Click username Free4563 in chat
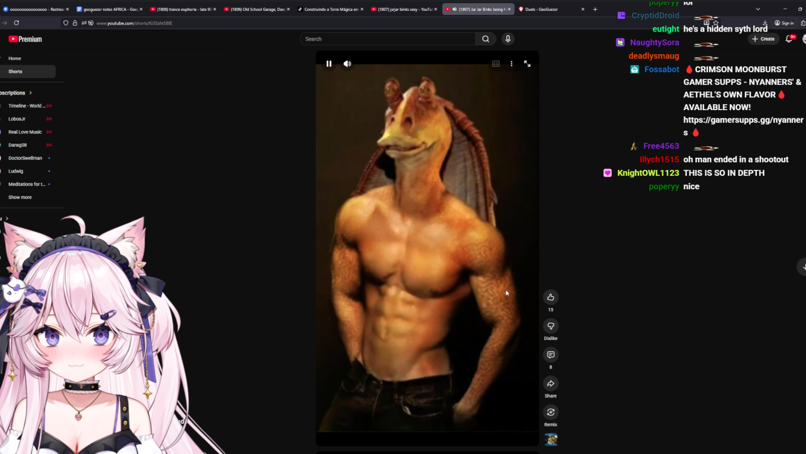806x454 pixels. pos(661,146)
